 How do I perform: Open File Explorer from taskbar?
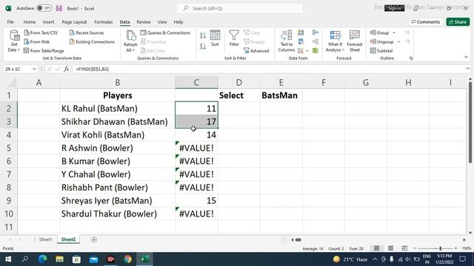(x=59, y=259)
